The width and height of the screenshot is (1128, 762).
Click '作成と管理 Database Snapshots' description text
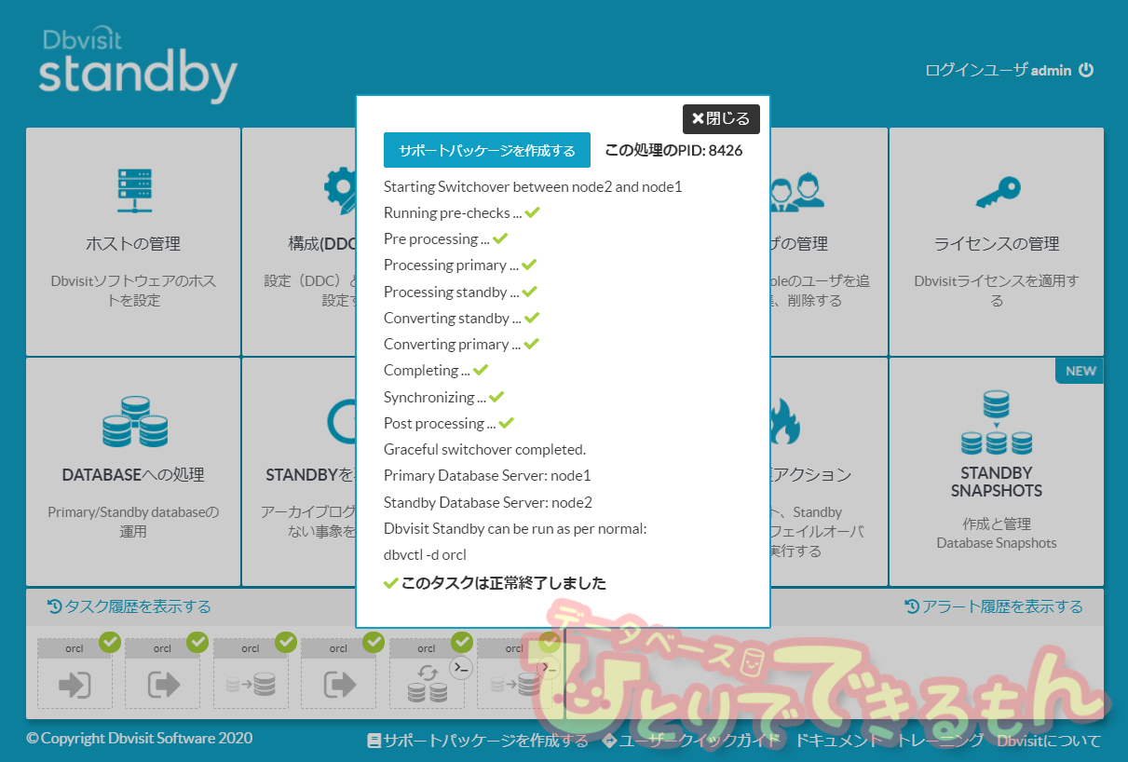pos(997,533)
